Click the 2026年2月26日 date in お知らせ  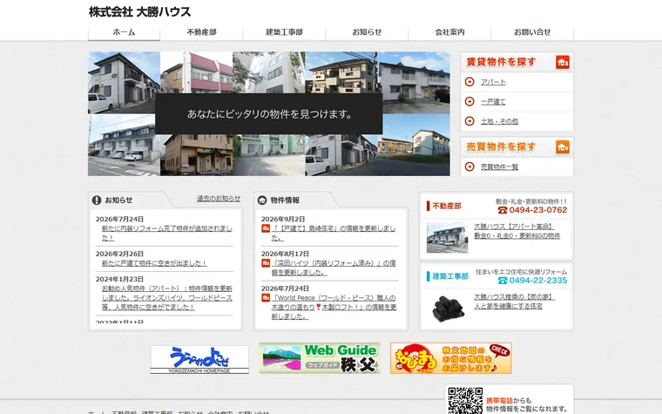pyautogui.click(x=119, y=254)
